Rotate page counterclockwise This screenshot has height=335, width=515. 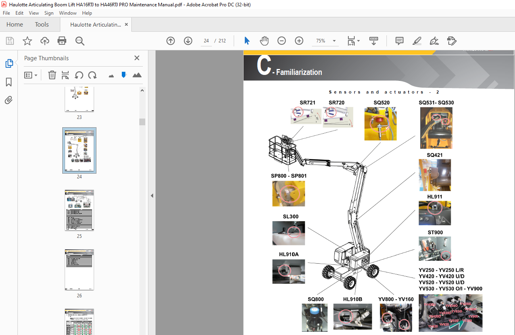[x=79, y=75]
